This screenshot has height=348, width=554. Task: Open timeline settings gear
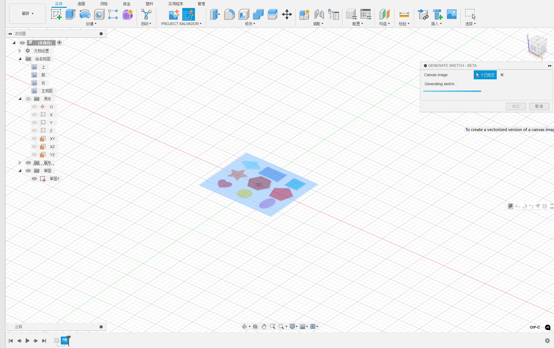(x=547, y=341)
